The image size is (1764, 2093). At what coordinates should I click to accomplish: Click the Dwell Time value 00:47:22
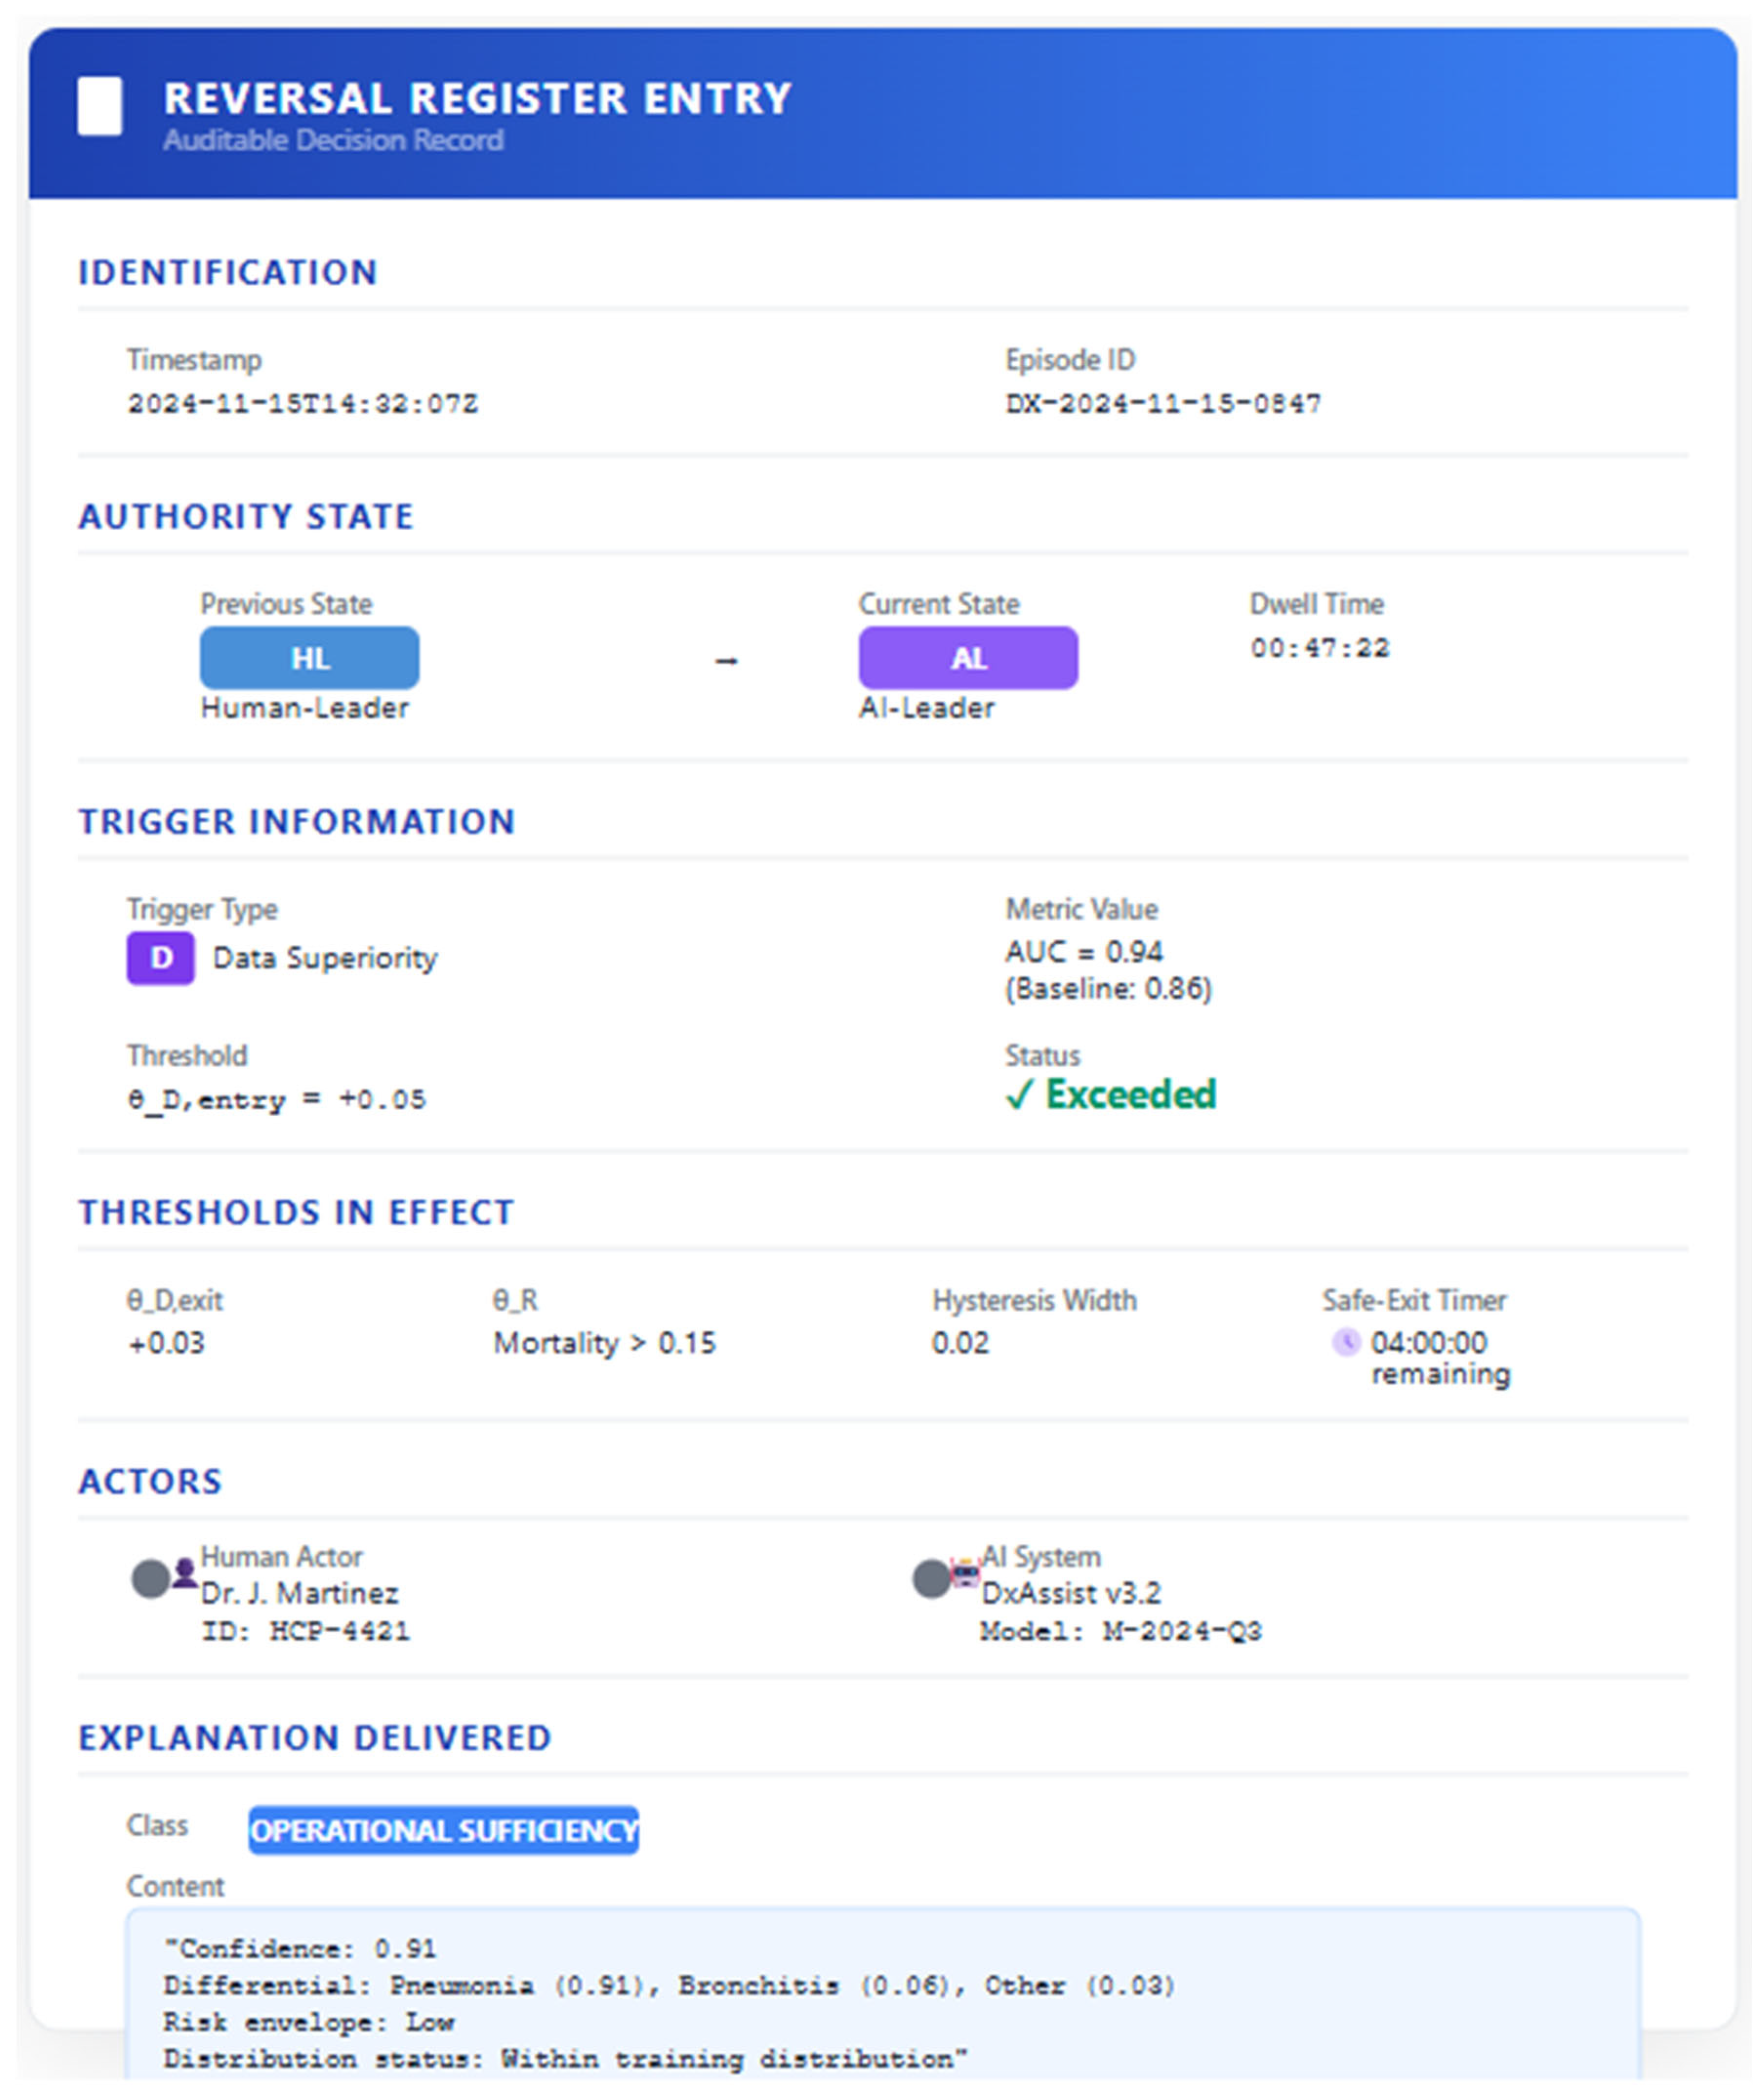coord(1319,648)
